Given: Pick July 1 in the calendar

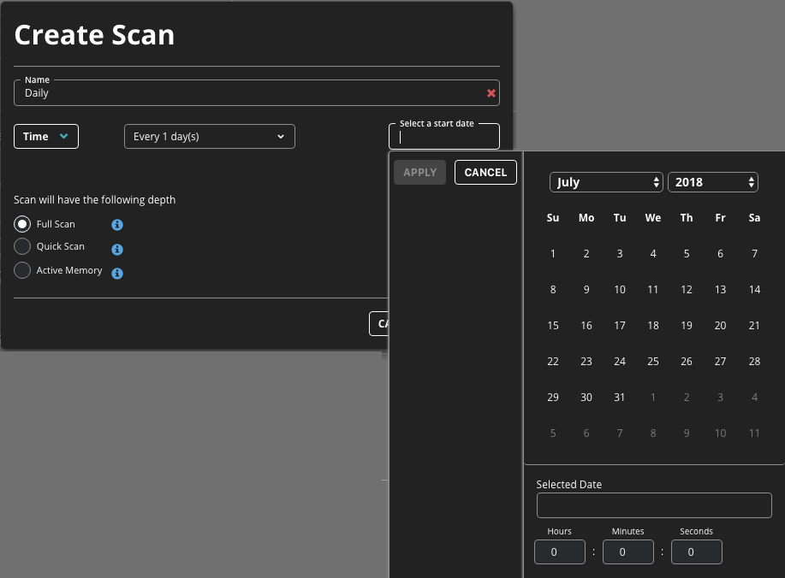Looking at the screenshot, I should [553, 254].
